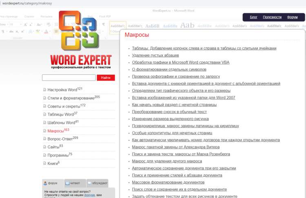
Task: Open Макрос для удаления другого макроса
Action: (x=167, y=161)
